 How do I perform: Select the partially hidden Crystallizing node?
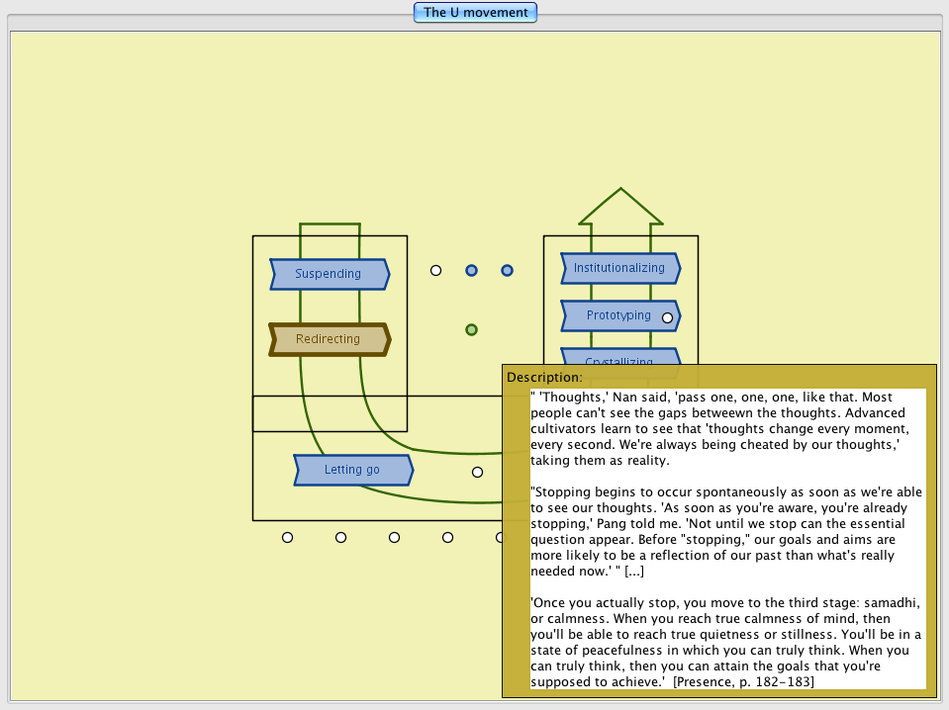pos(619,357)
